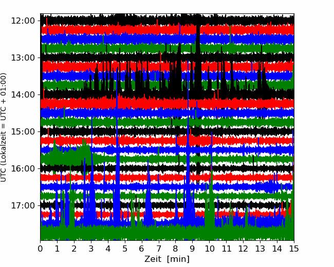Click the 15 tick label on the x-axis
The image size is (334, 267).
tap(294, 249)
